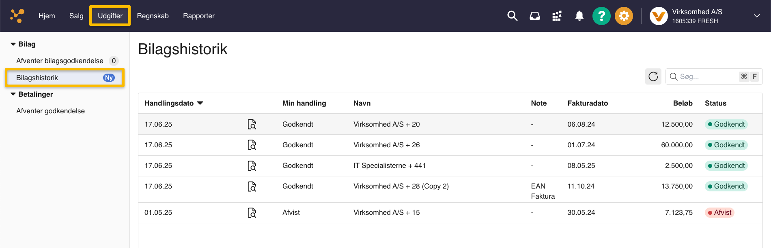View document for the 12.500,00 row
Viewport: 771px width, 248px height.
pos(252,124)
